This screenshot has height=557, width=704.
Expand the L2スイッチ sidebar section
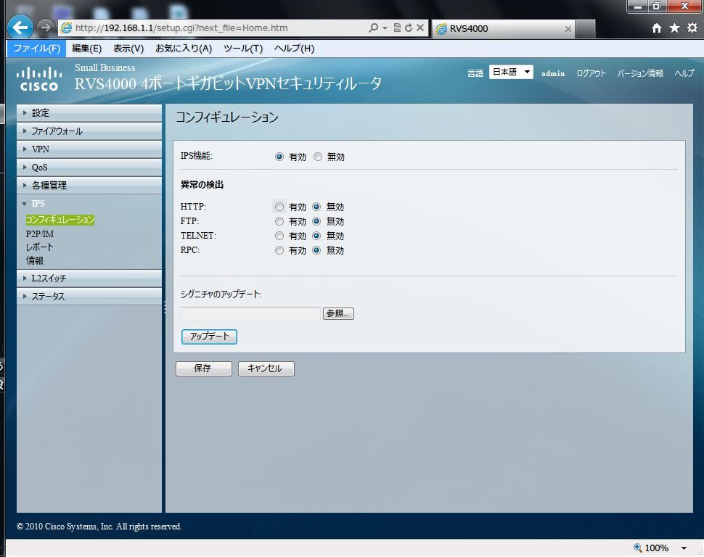click(89, 278)
